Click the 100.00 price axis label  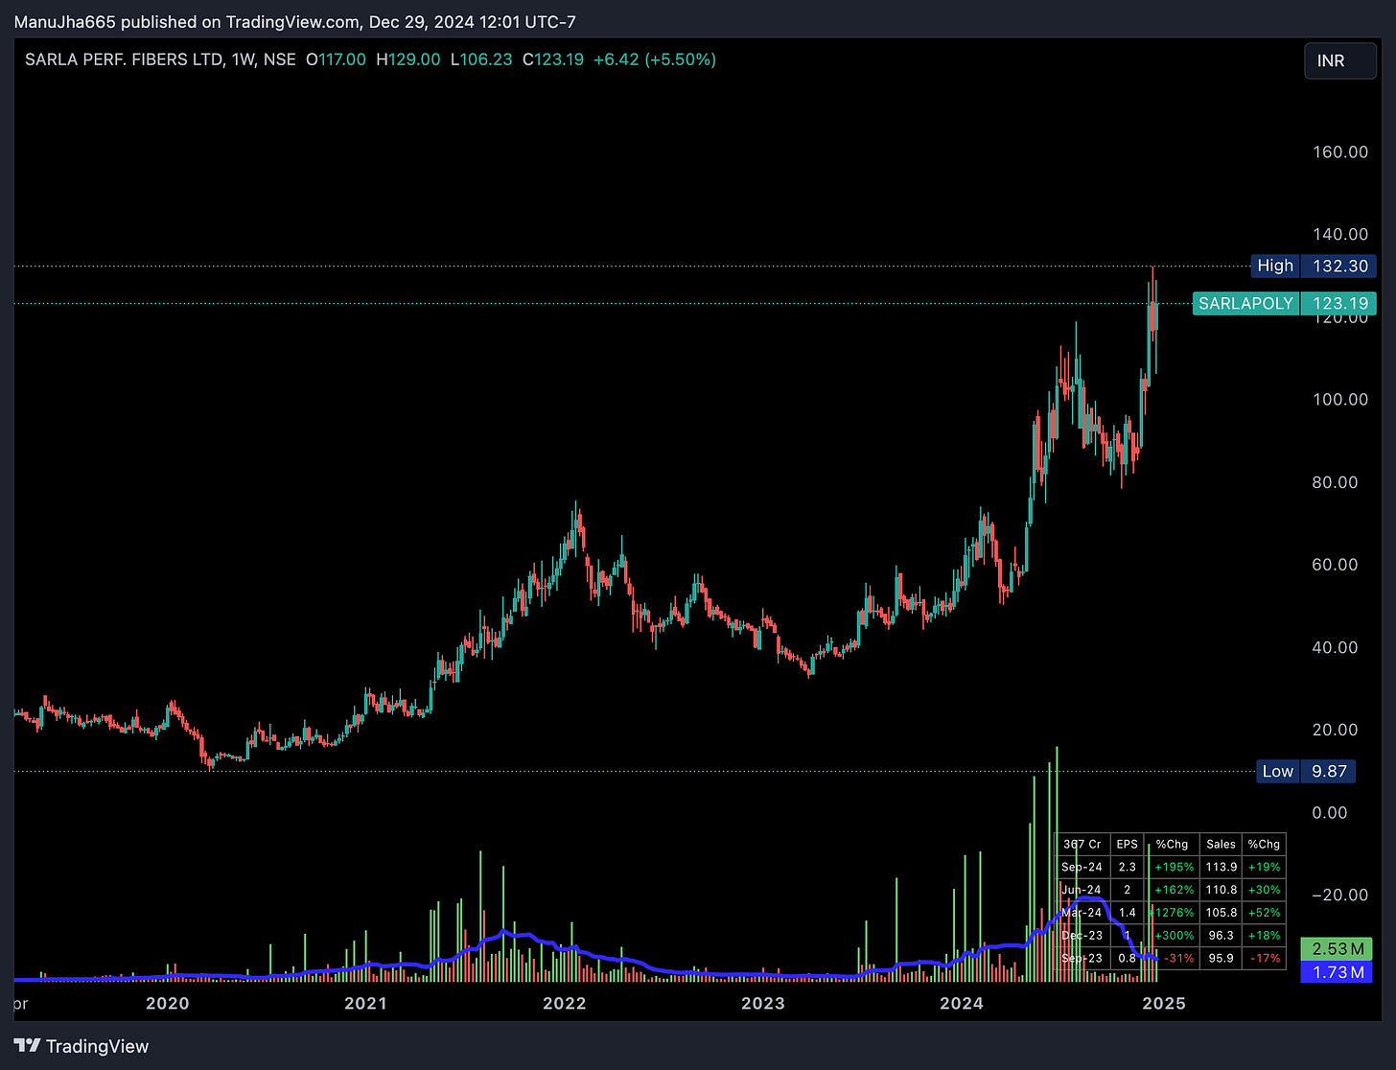click(x=1340, y=399)
